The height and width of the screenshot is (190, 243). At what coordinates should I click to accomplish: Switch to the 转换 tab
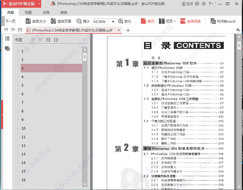(x=64, y=13)
